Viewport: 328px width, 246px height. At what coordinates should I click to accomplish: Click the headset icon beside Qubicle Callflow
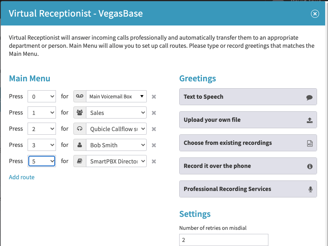tap(80, 129)
